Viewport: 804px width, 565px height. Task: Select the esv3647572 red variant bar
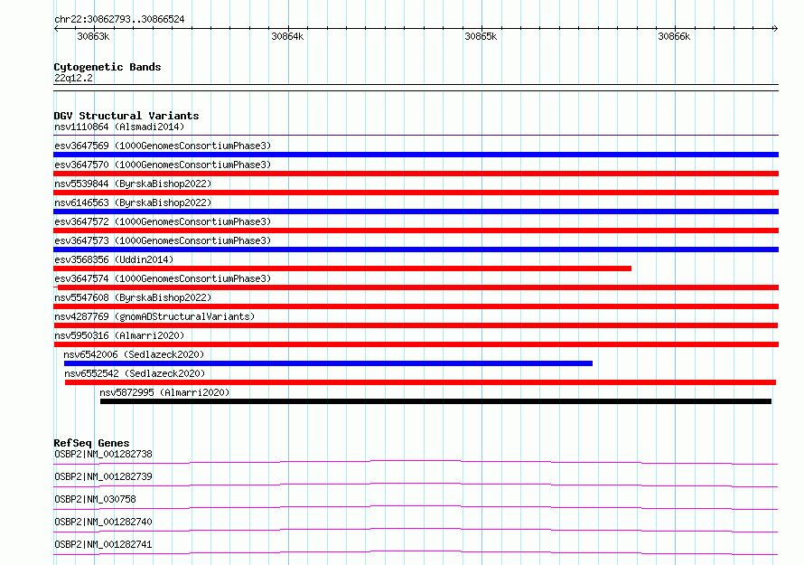416,231
